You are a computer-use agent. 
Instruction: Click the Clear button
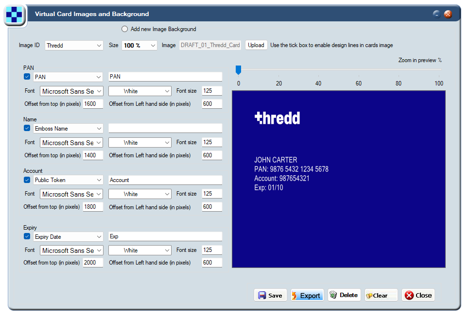pyautogui.click(x=381, y=295)
